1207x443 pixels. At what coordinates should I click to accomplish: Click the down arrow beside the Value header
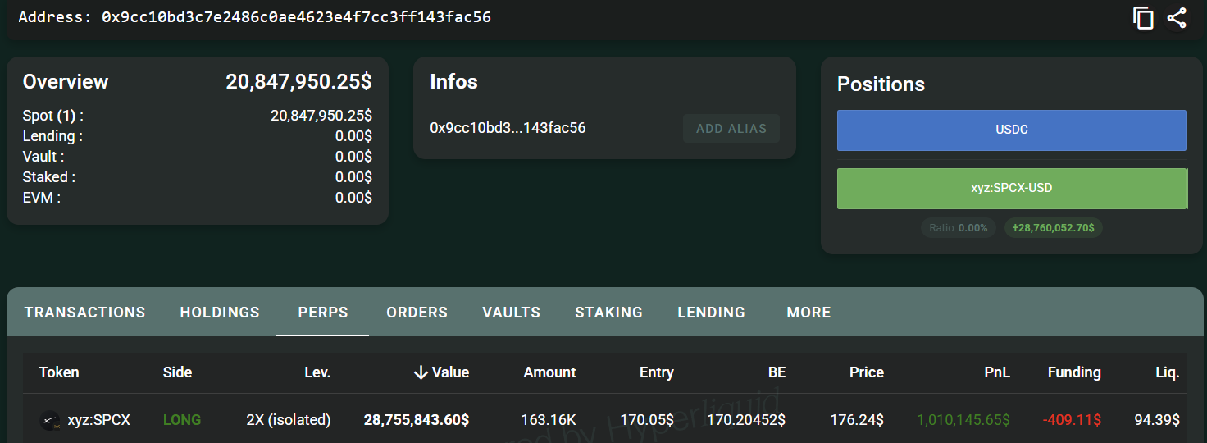point(421,372)
